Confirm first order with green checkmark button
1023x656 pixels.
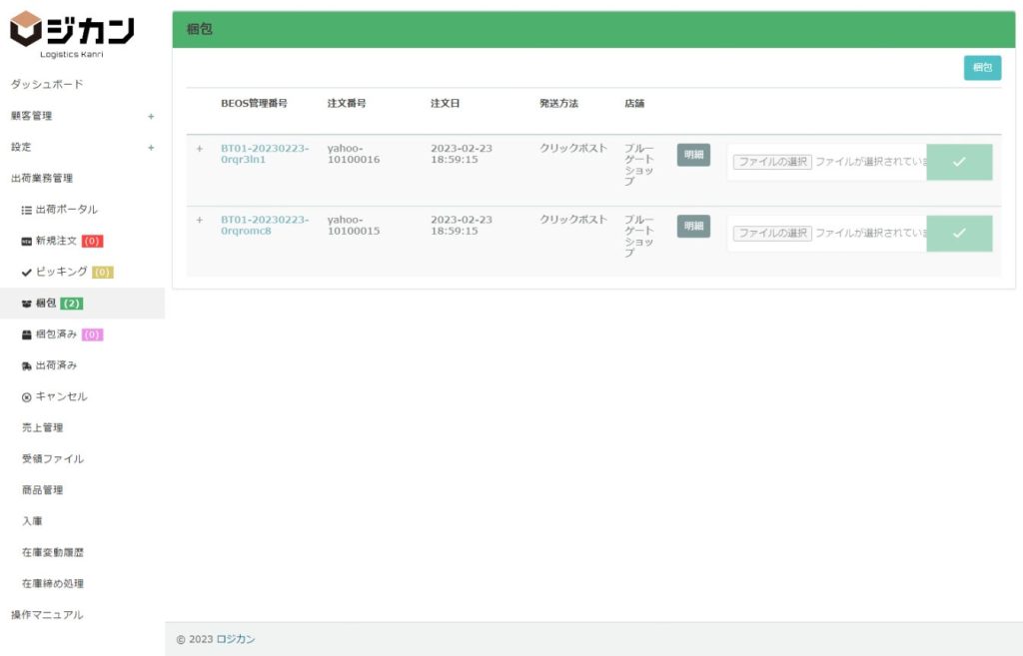click(x=959, y=162)
